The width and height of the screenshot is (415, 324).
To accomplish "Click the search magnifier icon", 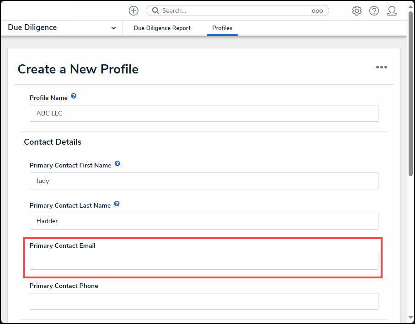I will [155, 10].
